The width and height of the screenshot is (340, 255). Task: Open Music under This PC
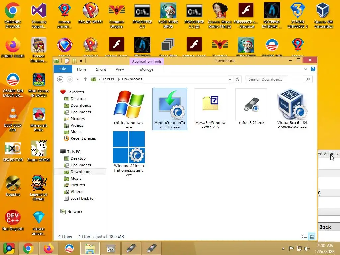tap(76, 178)
